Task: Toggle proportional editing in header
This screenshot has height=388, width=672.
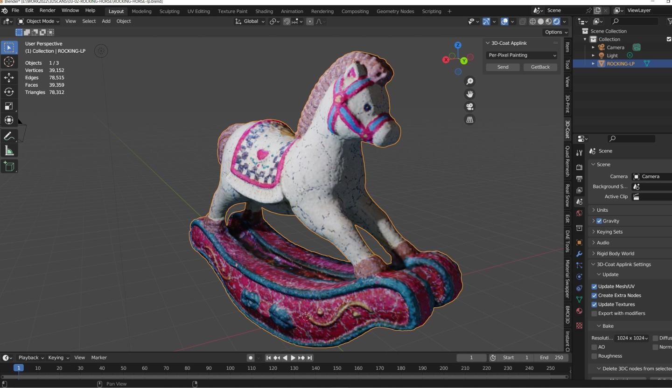Action: tap(310, 21)
